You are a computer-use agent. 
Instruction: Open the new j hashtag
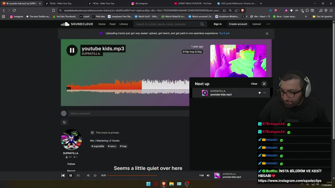click(112, 146)
